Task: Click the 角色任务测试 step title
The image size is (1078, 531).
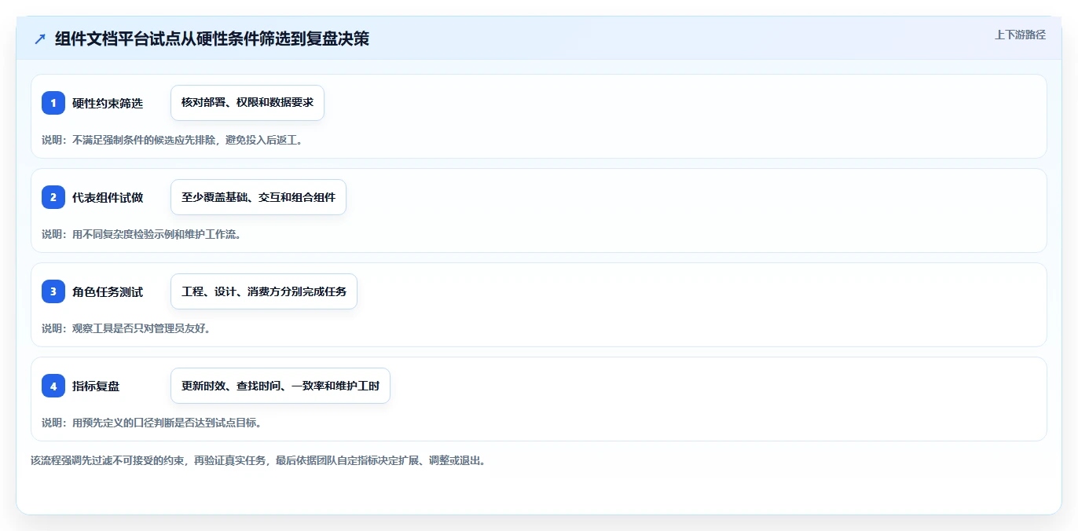Action: pyautogui.click(x=108, y=291)
